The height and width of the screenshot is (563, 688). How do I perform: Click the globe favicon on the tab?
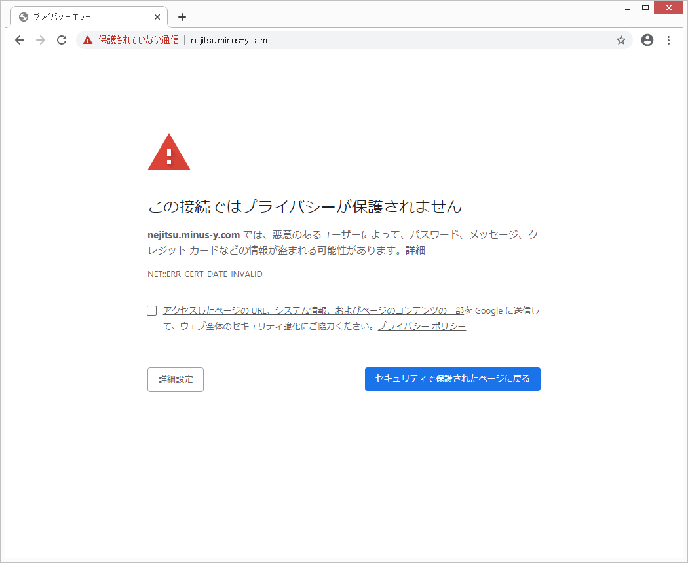[24, 17]
